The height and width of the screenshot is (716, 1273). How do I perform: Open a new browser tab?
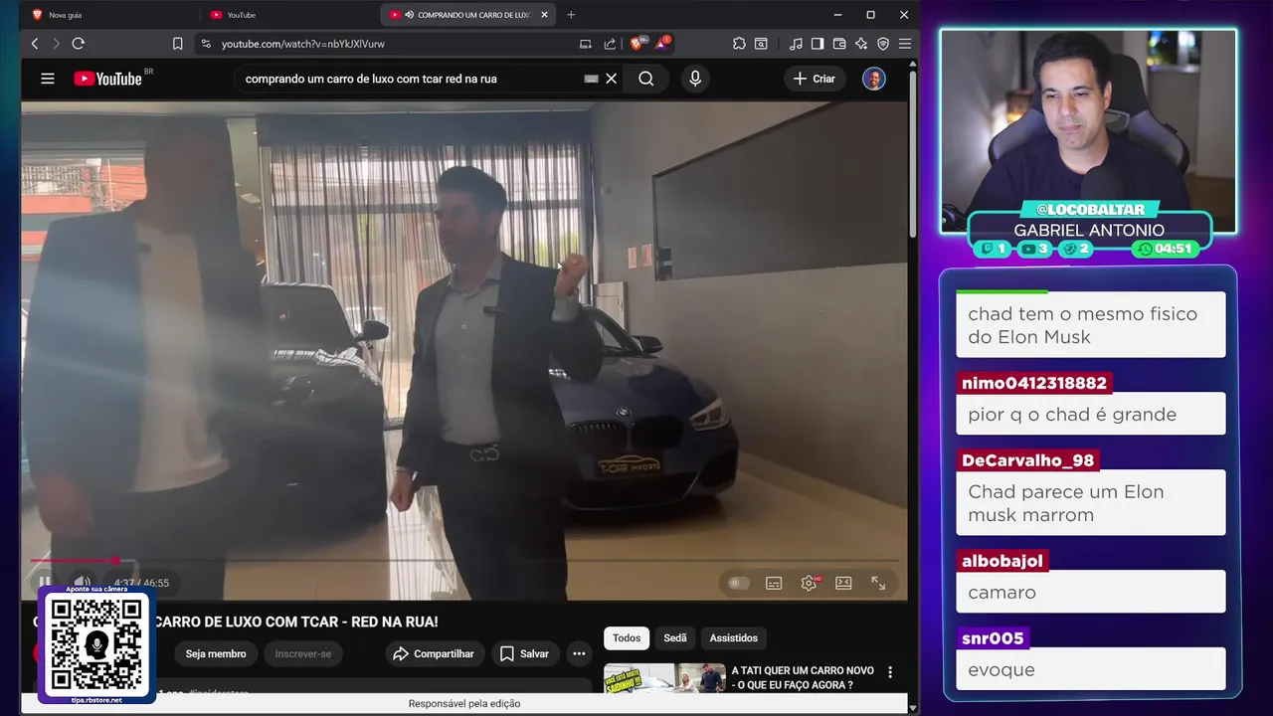pyautogui.click(x=571, y=15)
